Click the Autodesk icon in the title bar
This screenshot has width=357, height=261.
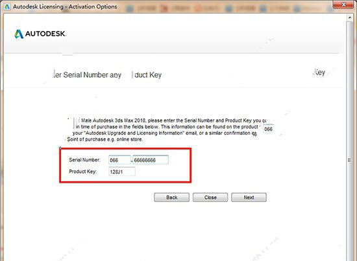tap(7, 6)
